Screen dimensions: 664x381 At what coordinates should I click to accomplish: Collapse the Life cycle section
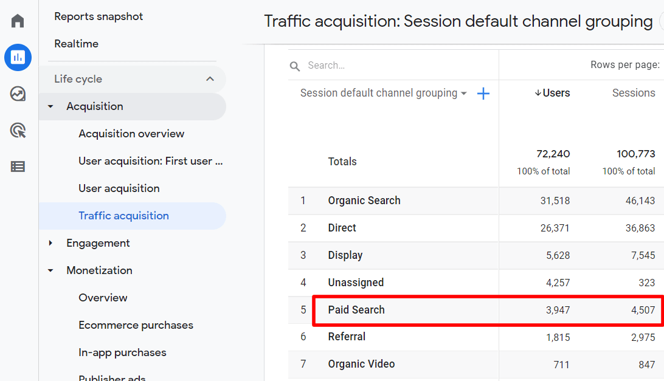tap(210, 78)
